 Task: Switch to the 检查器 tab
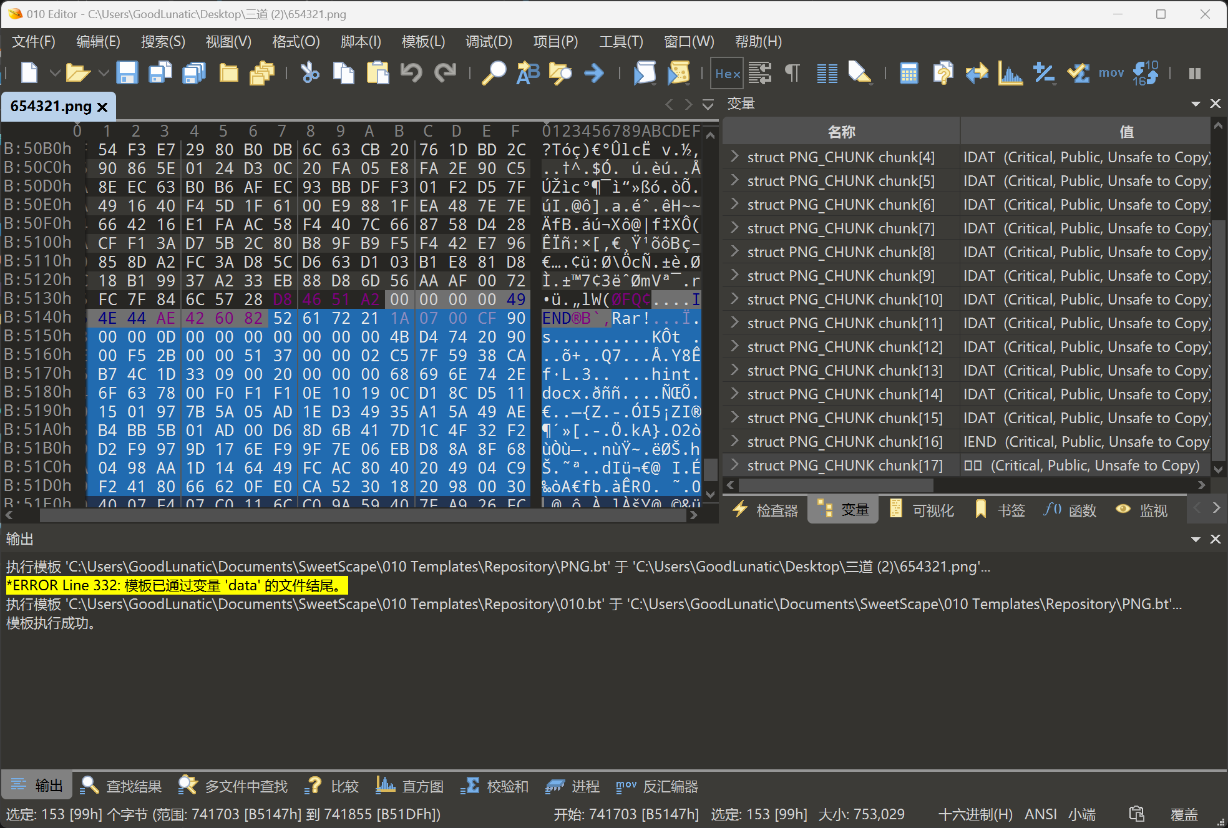point(766,510)
